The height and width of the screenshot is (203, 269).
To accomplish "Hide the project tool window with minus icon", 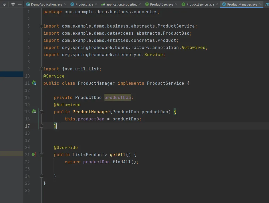I will (x=20, y=4).
